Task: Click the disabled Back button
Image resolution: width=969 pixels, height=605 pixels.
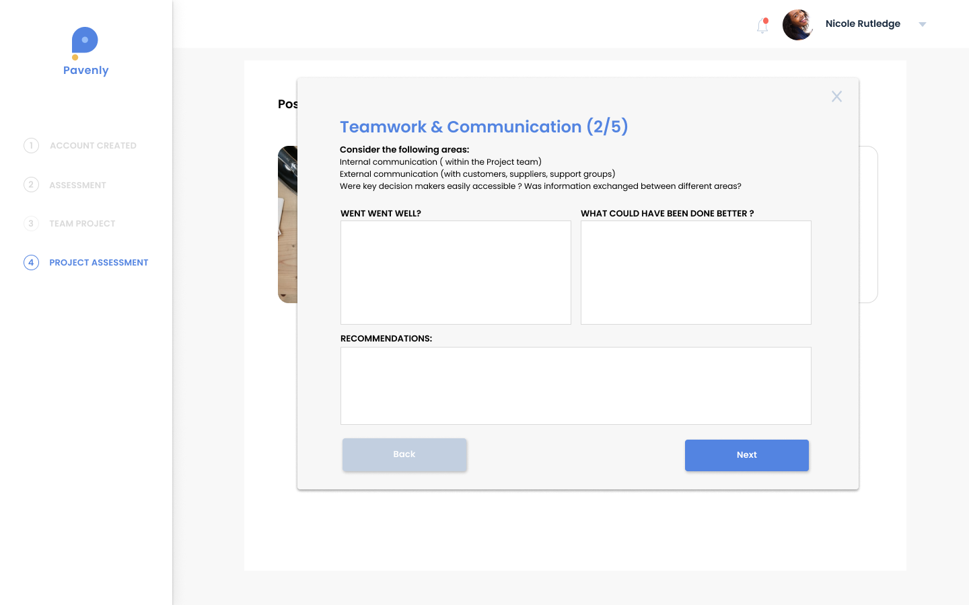Action: pos(404,454)
